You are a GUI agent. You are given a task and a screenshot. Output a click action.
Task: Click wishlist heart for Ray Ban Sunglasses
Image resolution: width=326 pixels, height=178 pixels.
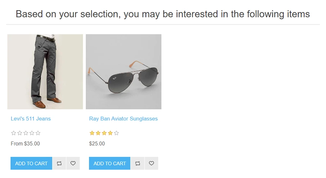pos(151,163)
